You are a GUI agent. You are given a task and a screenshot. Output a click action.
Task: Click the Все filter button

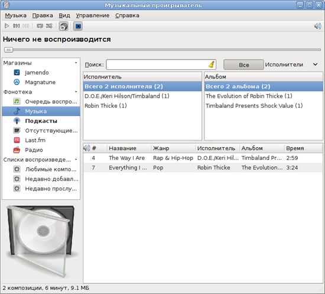pos(243,64)
